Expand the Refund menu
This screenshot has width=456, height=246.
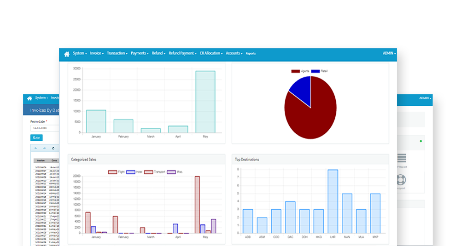(158, 53)
